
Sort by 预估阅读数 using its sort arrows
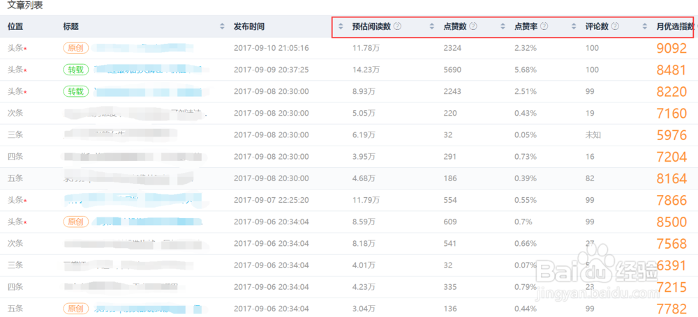click(431, 26)
